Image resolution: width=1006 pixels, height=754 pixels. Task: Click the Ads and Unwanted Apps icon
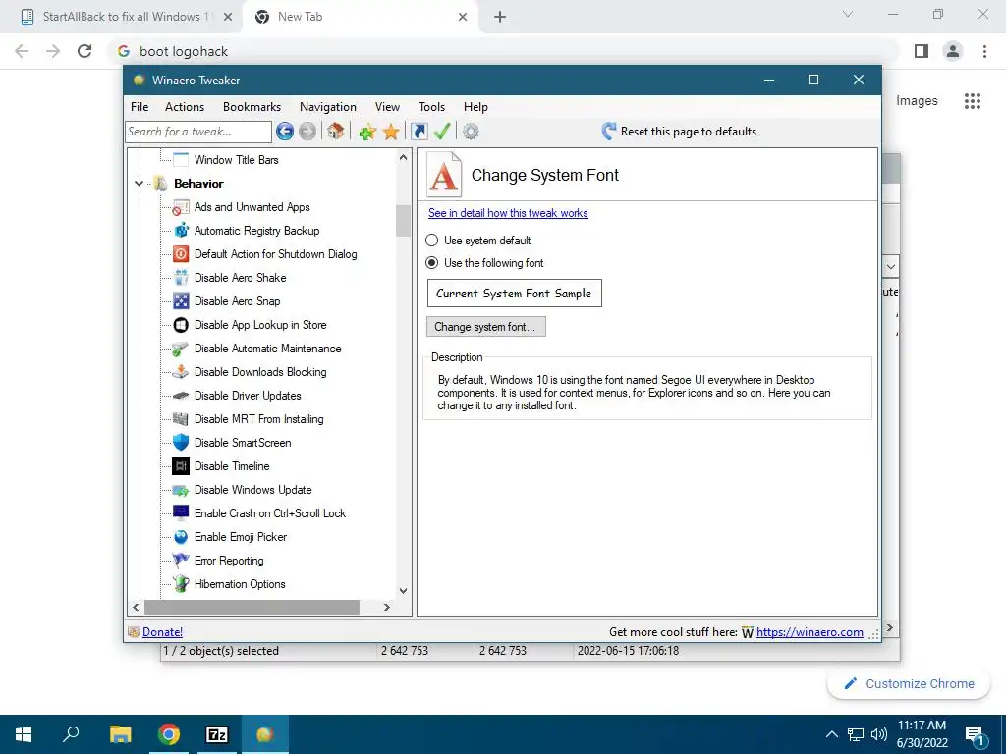tap(181, 207)
